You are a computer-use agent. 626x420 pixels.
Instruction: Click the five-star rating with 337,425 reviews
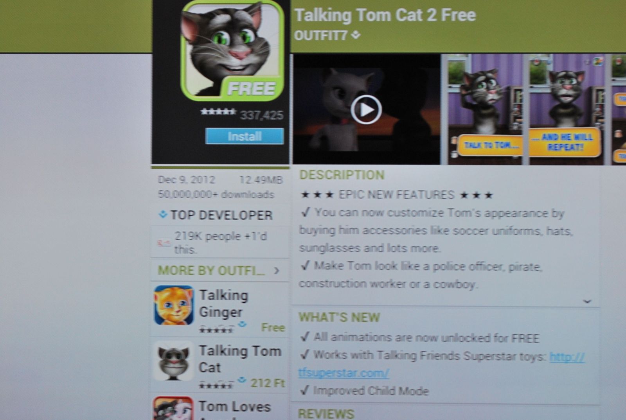pyautogui.click(x=241, y=114)
